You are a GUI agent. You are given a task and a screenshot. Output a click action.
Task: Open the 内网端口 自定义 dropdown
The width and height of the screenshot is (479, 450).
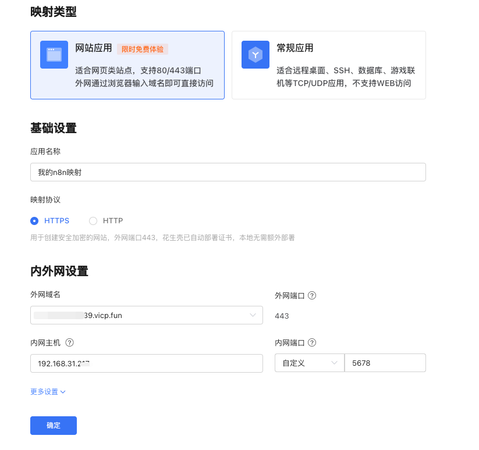click(309, 362)
